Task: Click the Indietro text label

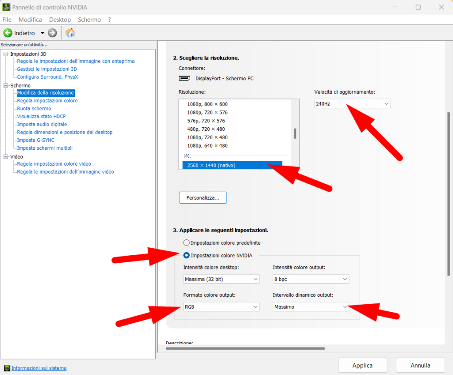Action: click(x=25, y=33)
